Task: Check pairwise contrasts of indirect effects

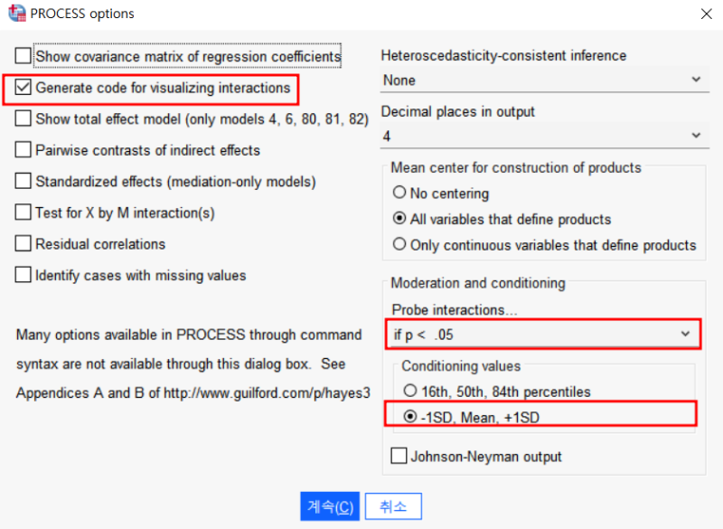Action: point(23,150)
